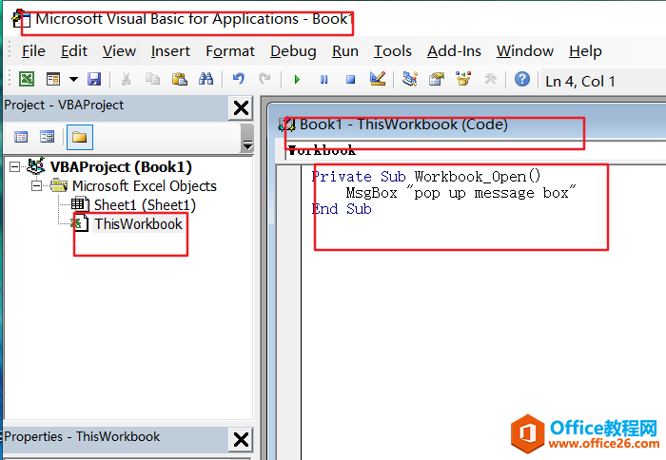Click the MsgBox "pop up message box" line
The image size is (666, 460).
point(460,193)
